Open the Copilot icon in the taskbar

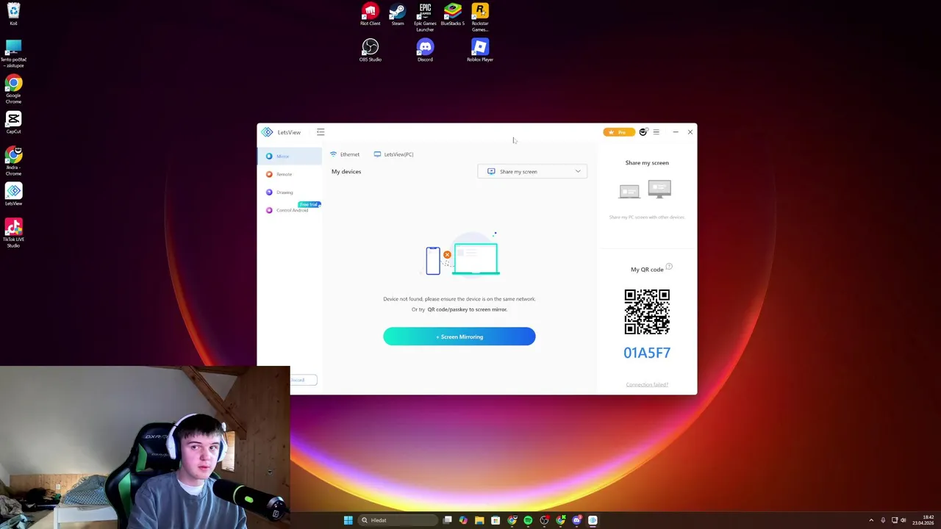coord(463,520)
